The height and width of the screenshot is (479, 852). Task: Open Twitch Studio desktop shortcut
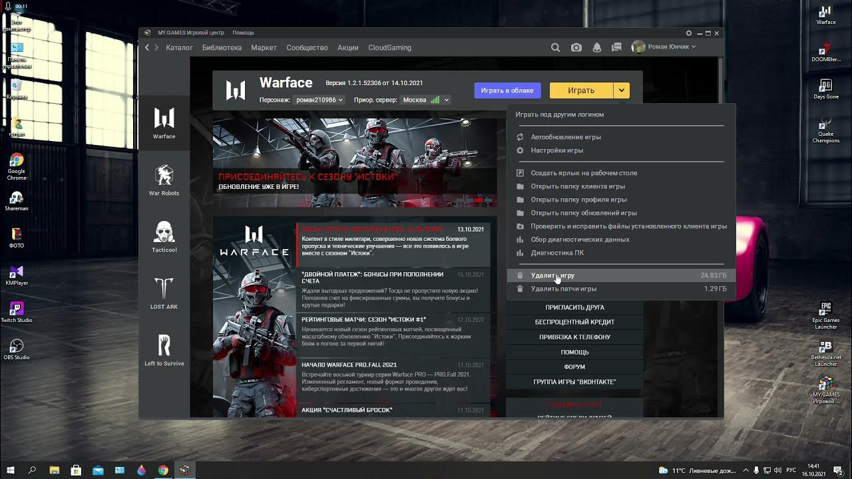click(17, 313)
